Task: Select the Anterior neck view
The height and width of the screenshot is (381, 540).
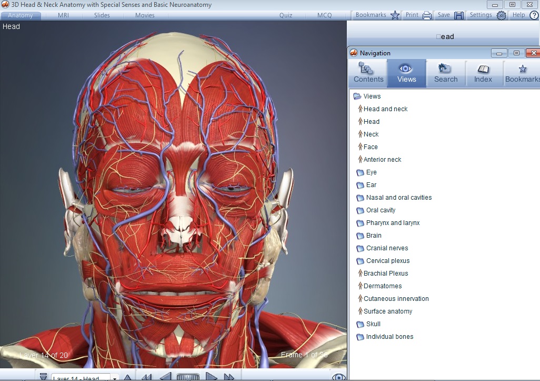Action: pos(382,160)
